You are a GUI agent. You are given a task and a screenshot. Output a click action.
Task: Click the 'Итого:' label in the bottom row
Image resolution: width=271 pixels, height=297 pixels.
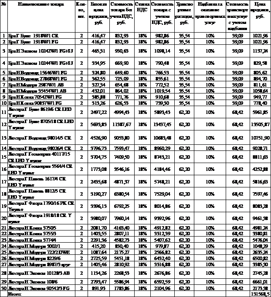pos(14,294)
